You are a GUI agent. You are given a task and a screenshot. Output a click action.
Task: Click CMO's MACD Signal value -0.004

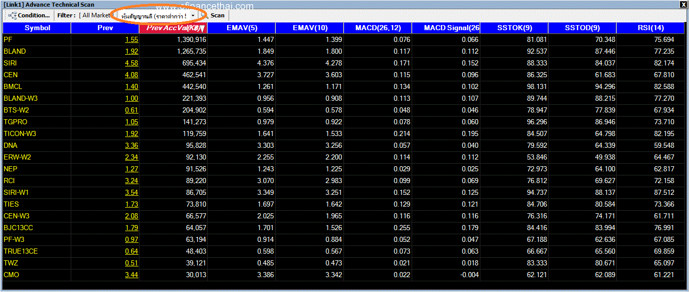coord(469,275)
